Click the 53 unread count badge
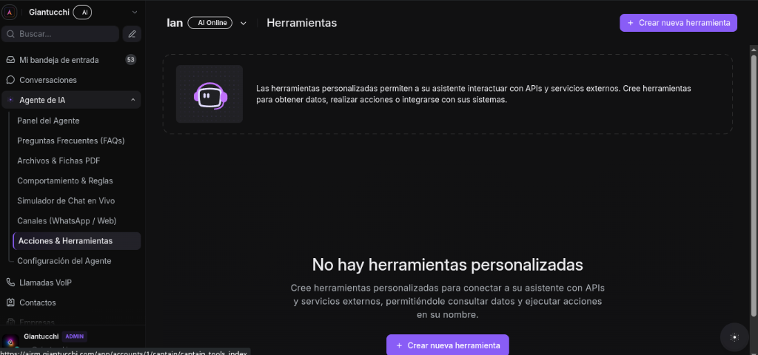The height and width of the screenshot is (355, 758). point(130,60)
